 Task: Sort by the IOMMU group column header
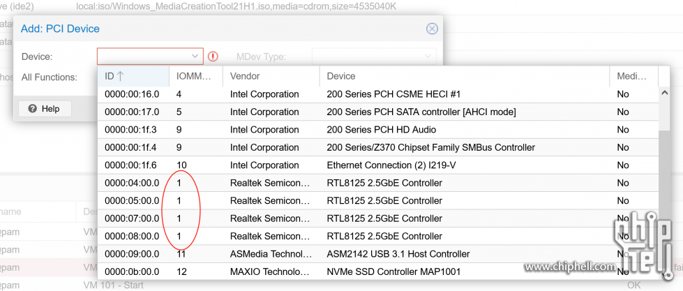pyautogui.click(x=196, y=76)
